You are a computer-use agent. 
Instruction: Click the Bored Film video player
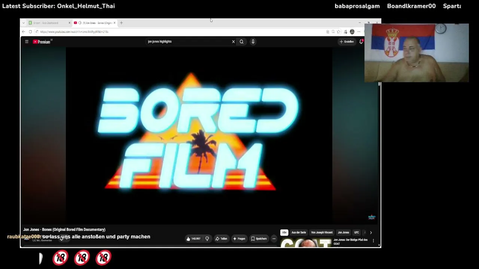[x=199, y=136]
